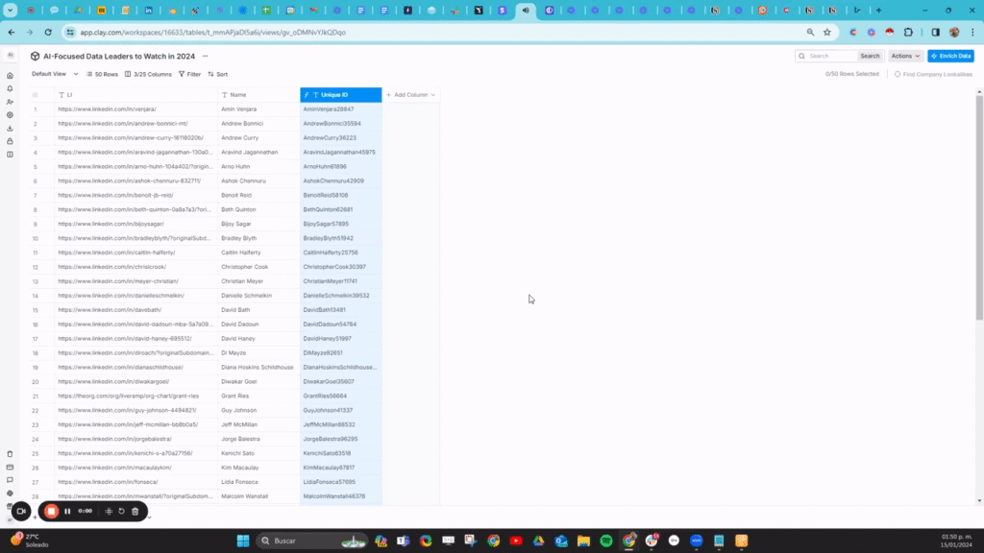984x553 pixels.
Task: Expand the Default View dropdown
Action: point(53,74)
